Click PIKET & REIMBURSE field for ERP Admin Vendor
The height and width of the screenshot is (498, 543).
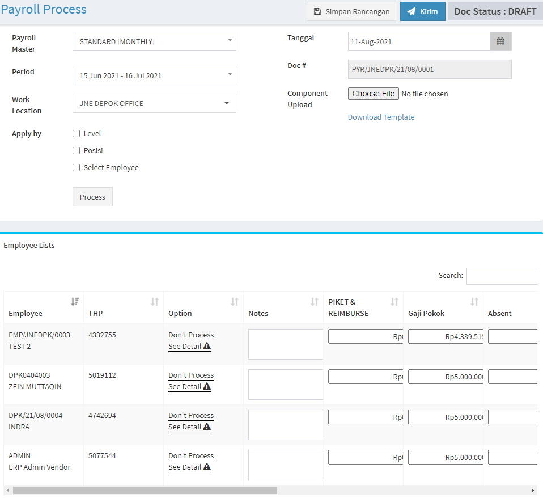click(x=366, y=457)
